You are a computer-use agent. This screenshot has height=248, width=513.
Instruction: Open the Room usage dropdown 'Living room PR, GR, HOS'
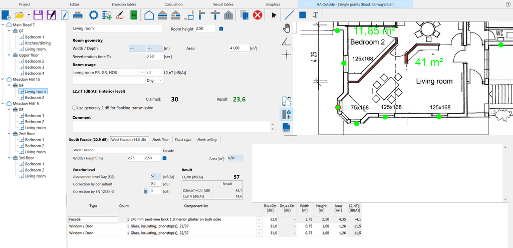[x=109, y=73]
